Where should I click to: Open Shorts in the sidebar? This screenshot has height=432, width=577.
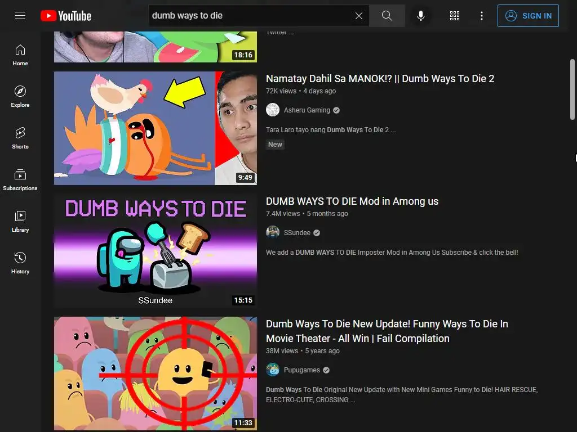pos(20,138)
